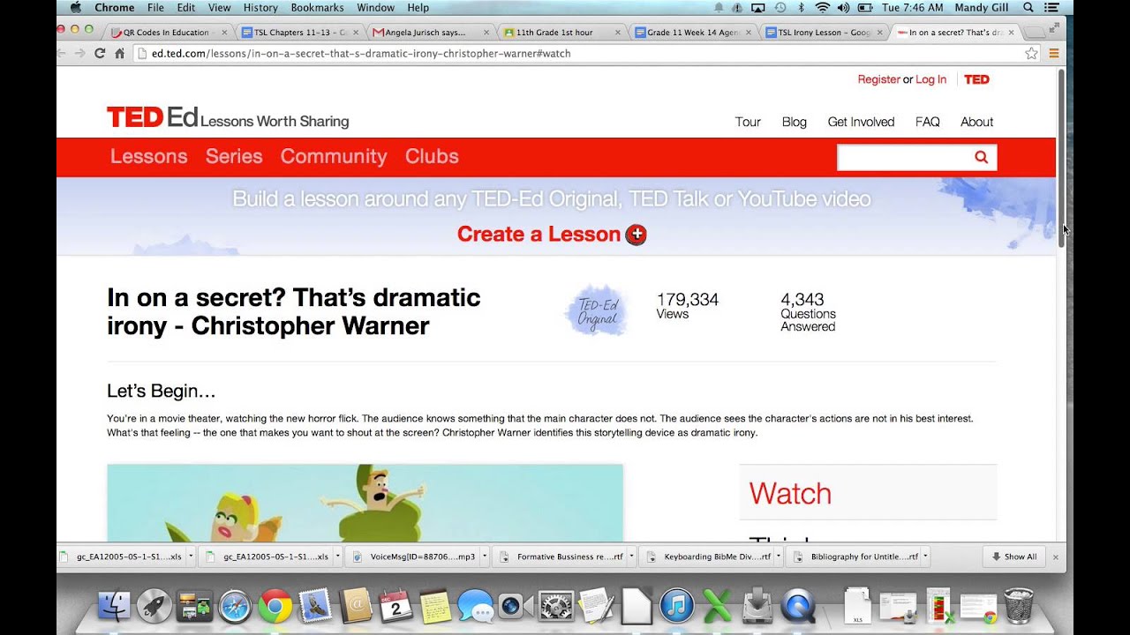The image size is (1130, 635).
Task: Open the Lessons navigation link
Action: pyautogui.click(x=148, y=156)
